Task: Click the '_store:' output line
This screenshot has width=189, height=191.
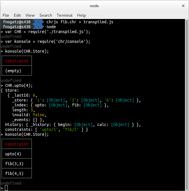Action: click(x=77, y=100)
